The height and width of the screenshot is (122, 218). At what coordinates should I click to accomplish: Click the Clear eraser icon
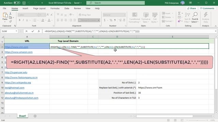point(180,21)
